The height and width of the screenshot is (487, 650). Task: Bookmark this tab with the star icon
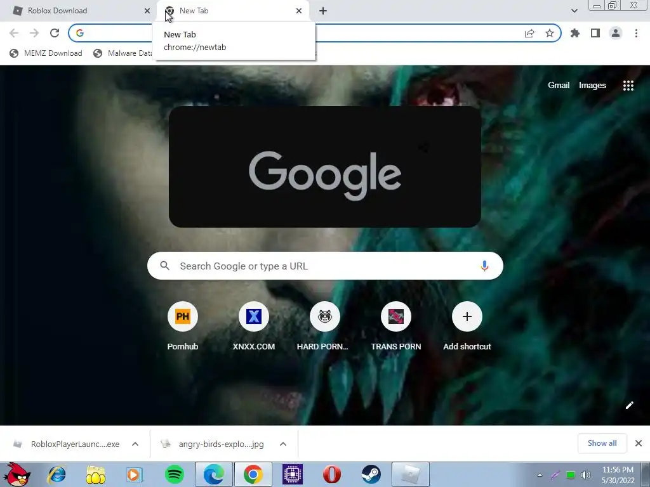coord(550,33)
